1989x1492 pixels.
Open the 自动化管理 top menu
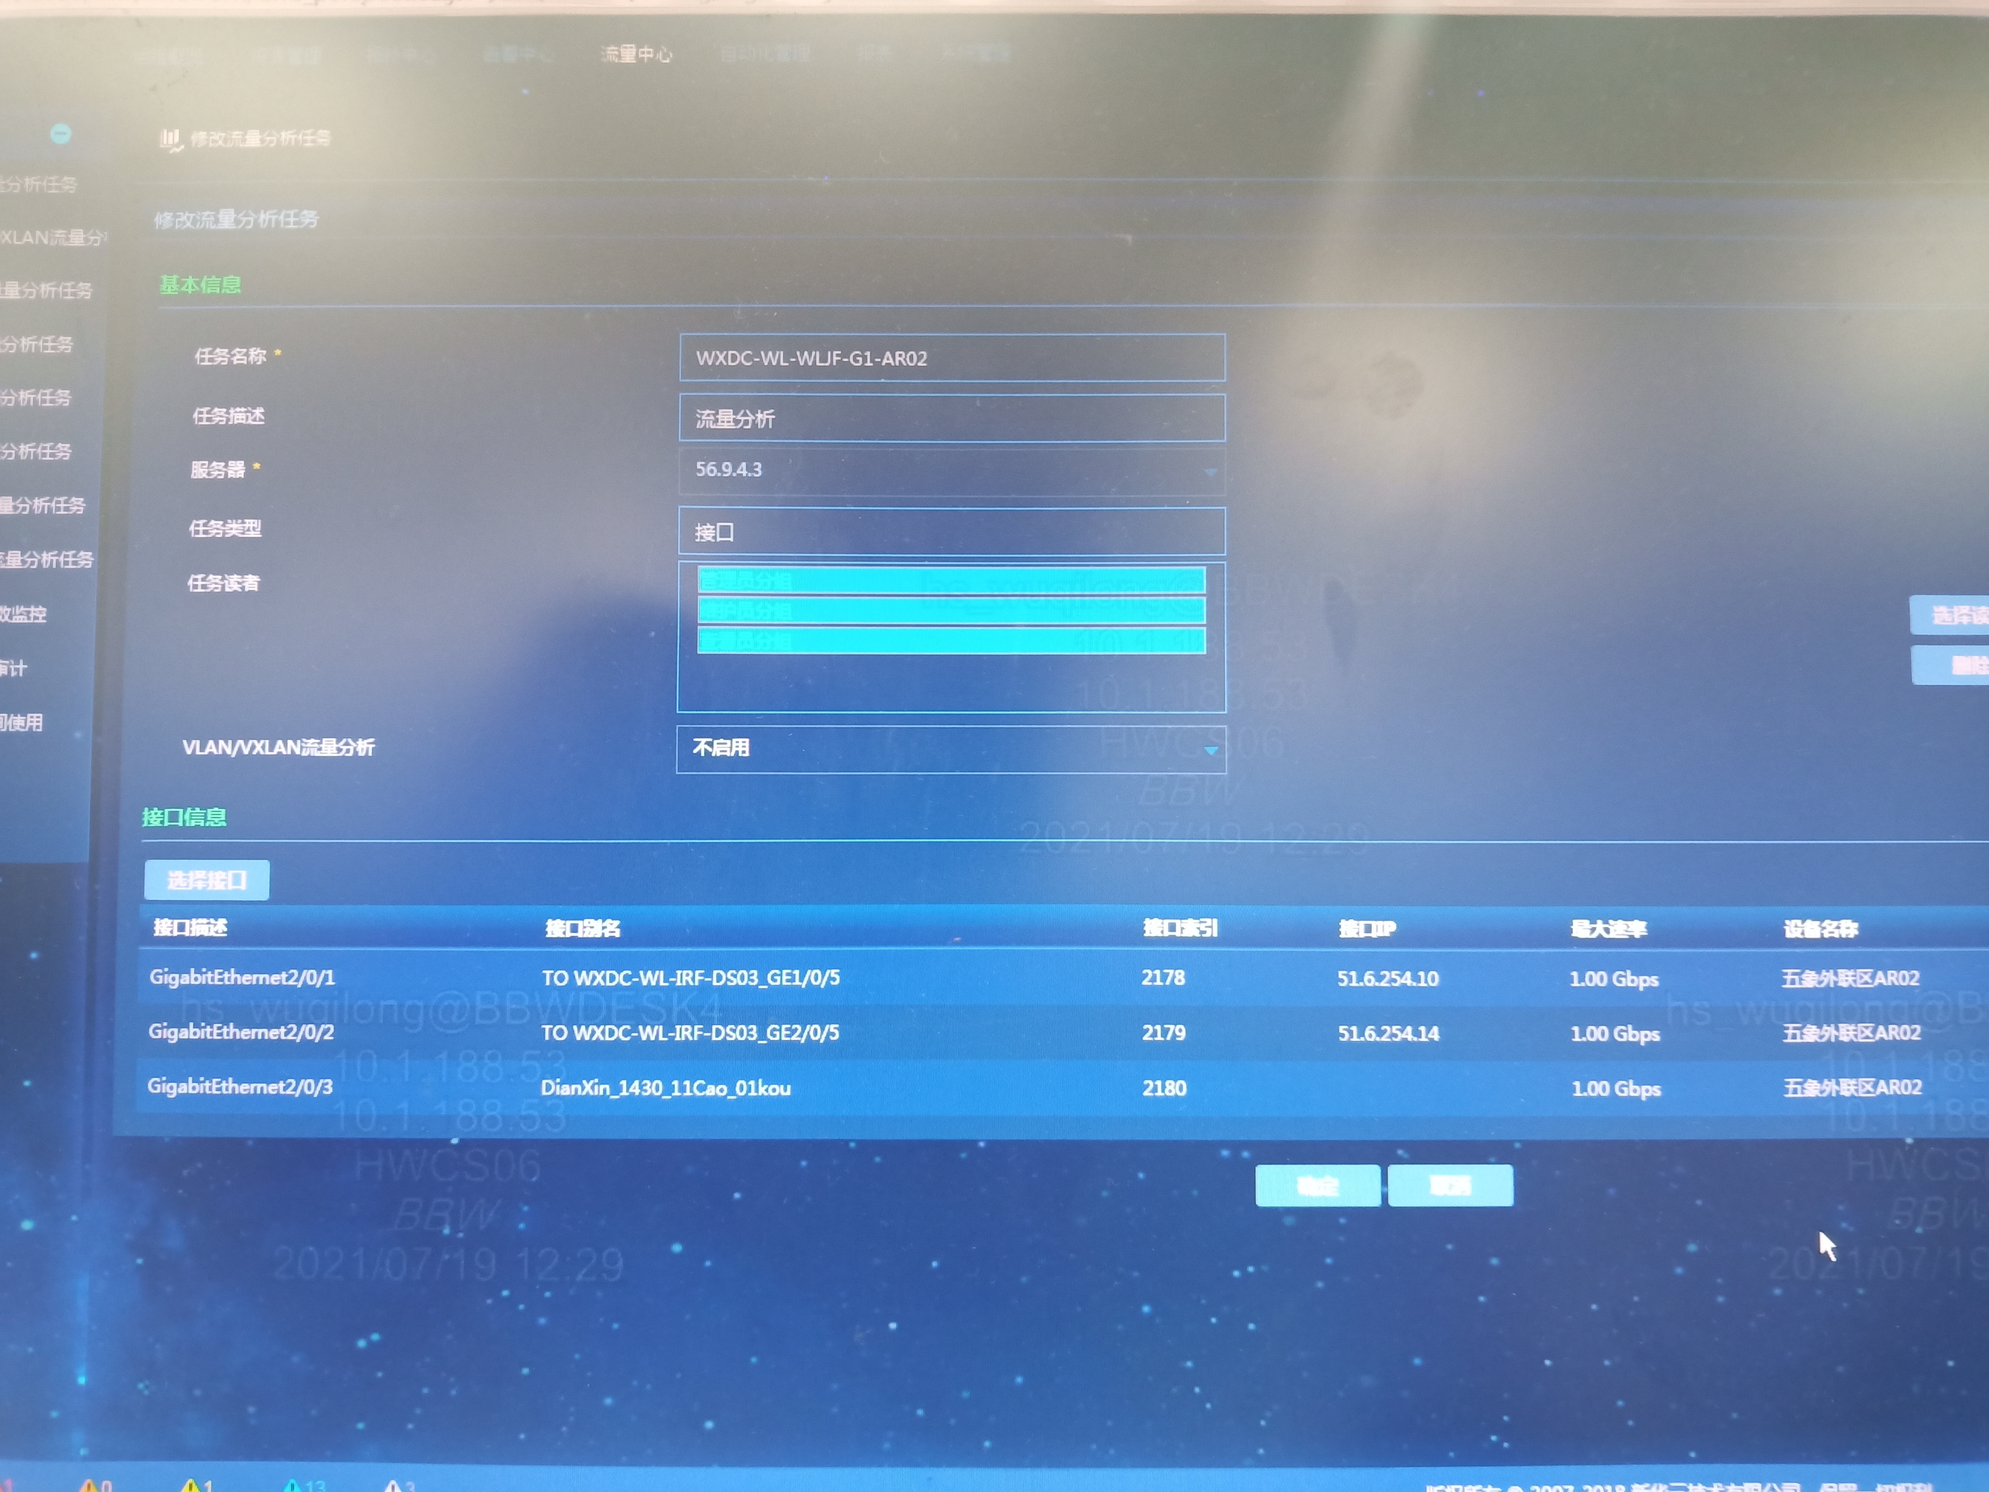[764, 53]
